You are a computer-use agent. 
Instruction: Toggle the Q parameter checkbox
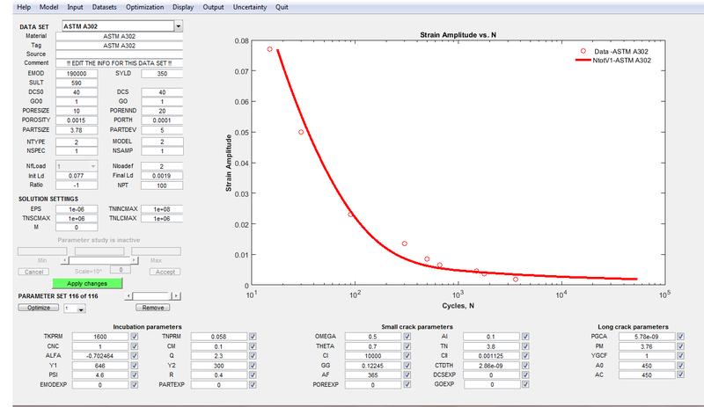tap(253, 355)
